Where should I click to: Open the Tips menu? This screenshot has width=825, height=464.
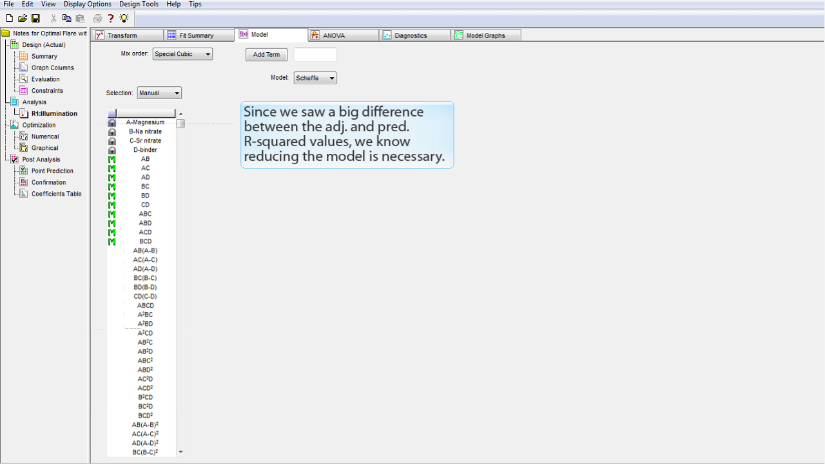(195, 4)
